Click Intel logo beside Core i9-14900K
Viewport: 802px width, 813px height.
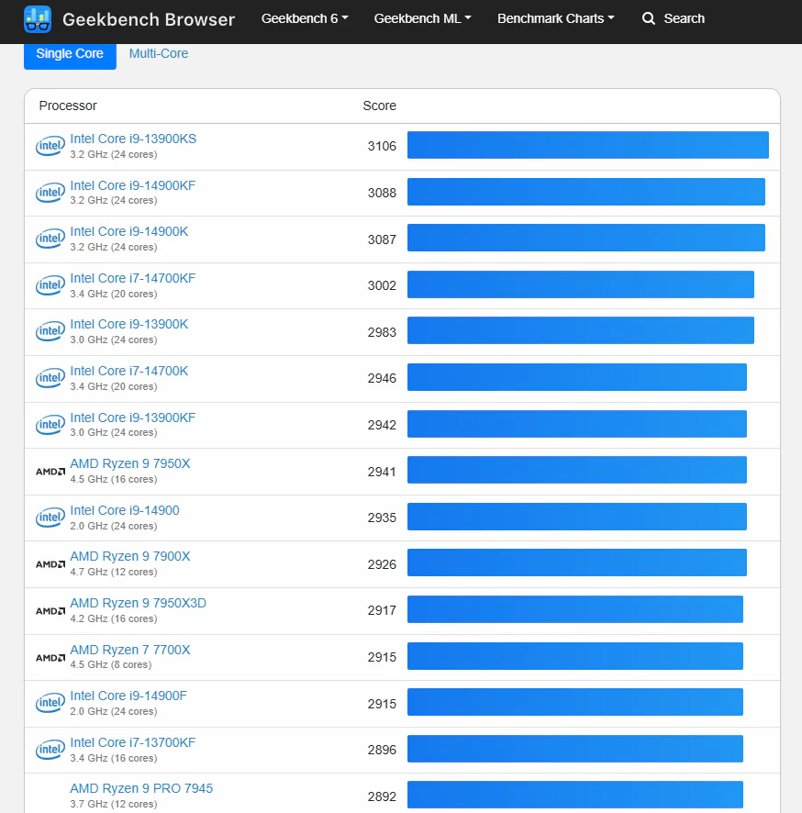(x=50, y=239)
